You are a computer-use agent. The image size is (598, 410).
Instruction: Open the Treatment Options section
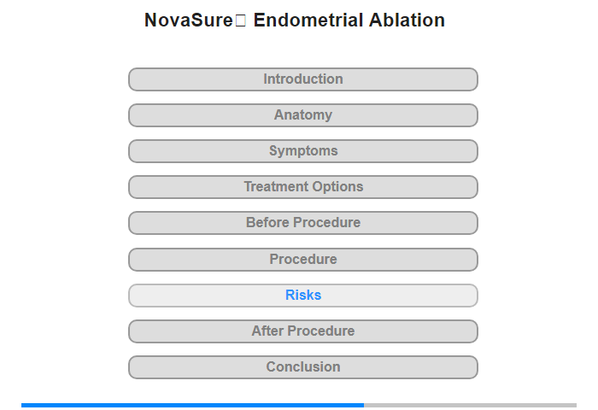coord(303,187)
